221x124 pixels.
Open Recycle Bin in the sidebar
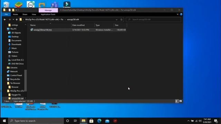(x=15, y=79)
